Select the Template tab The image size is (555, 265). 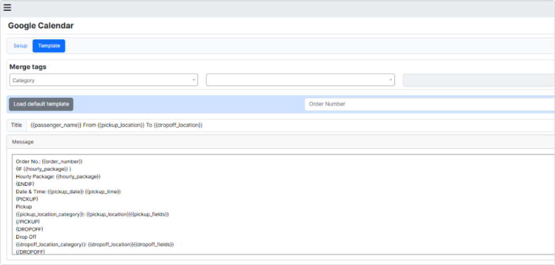(x=49, y=46)
